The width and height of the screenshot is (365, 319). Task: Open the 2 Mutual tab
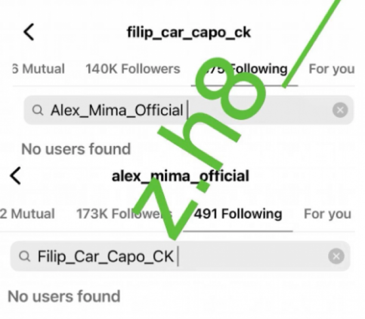(x=28, y=213)
